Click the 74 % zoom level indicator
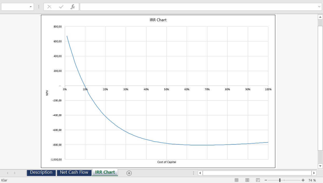The height and width of the screenshot is (183, 323). tap(312, 180)
